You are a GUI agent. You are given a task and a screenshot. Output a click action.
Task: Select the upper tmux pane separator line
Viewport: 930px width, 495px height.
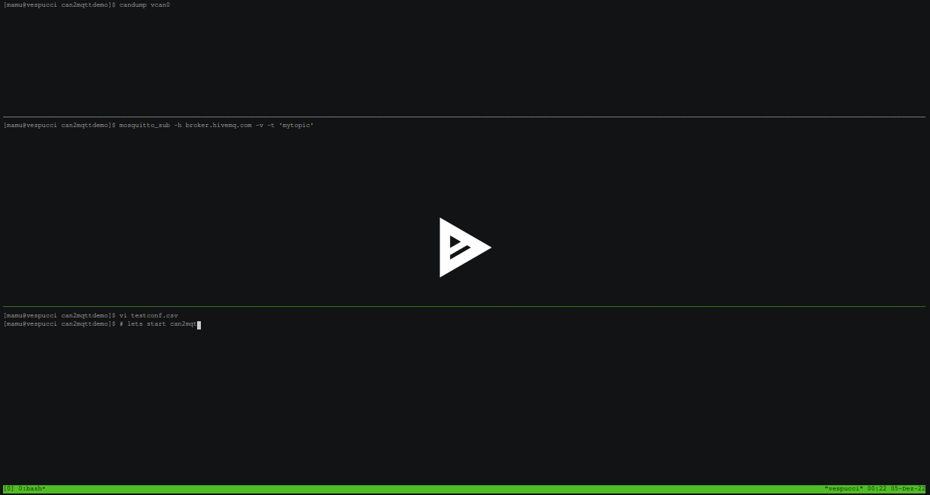[464, 117]
